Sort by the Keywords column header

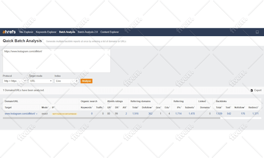pyautogui.click(x=86, y=108)
